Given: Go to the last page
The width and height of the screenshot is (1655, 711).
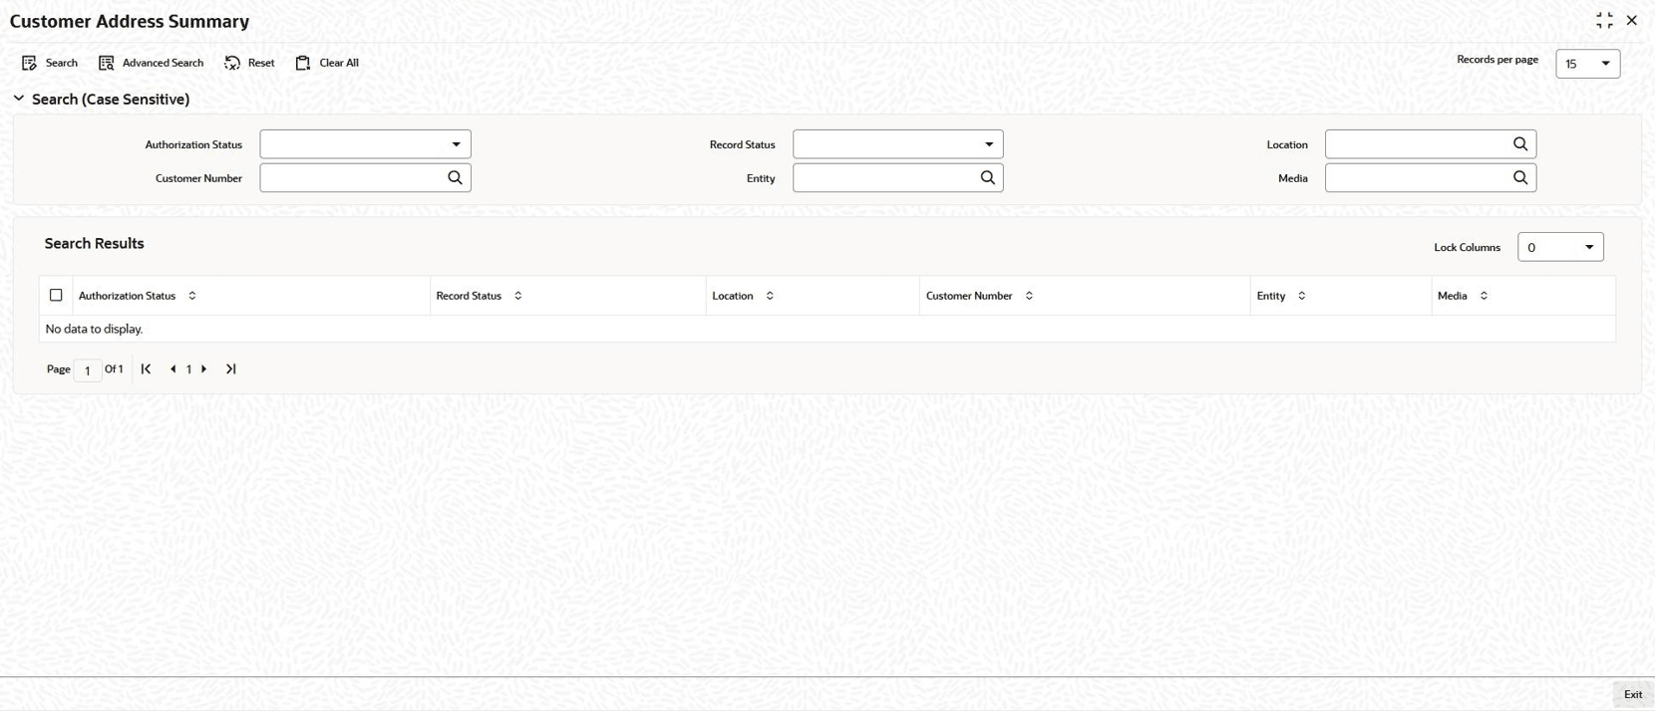Looking at the screenshot, I should [230, 368].
